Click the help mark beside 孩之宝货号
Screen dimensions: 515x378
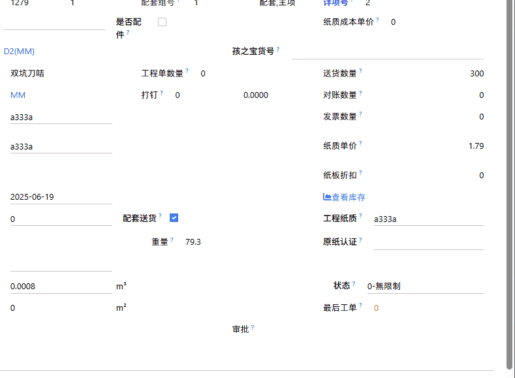click(x=278, y=49)
